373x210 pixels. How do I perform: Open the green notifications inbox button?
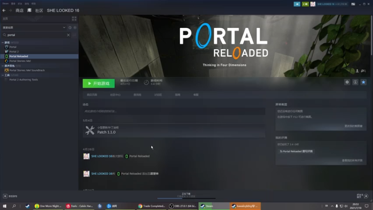pyautogui.click(x=305, y=4)
